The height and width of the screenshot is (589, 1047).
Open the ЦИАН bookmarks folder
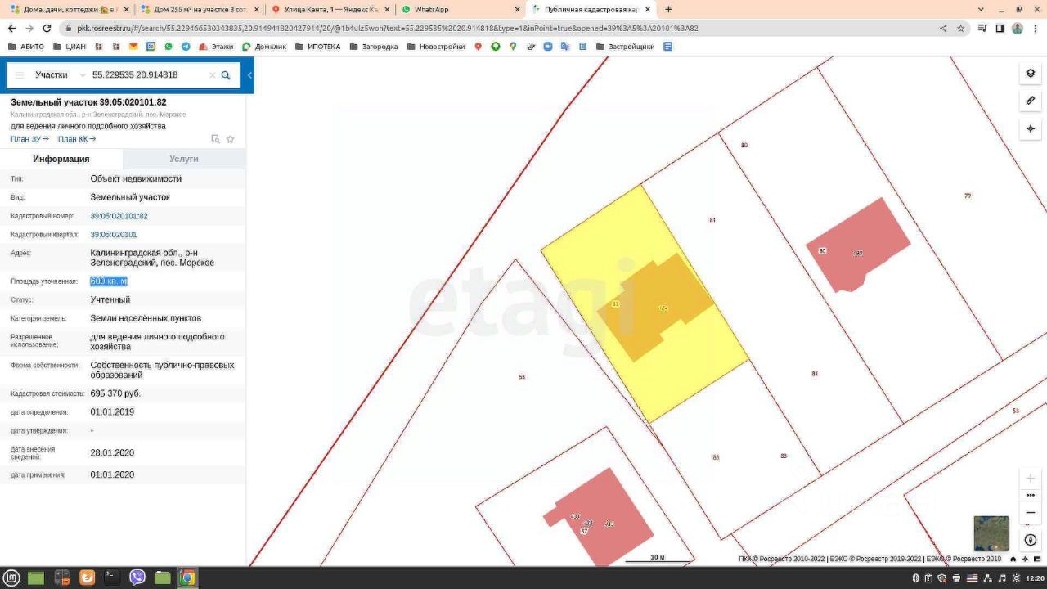coord(69,47)
